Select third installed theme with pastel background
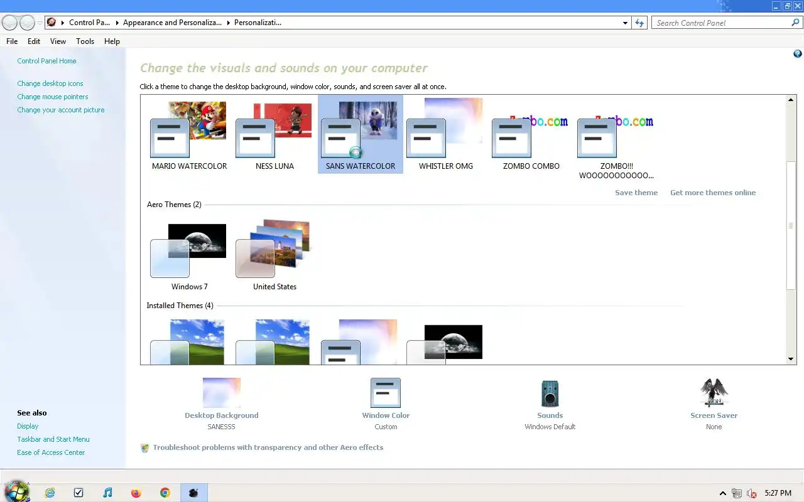This screenshot has height=502, width=804. (x=360, y=342)
